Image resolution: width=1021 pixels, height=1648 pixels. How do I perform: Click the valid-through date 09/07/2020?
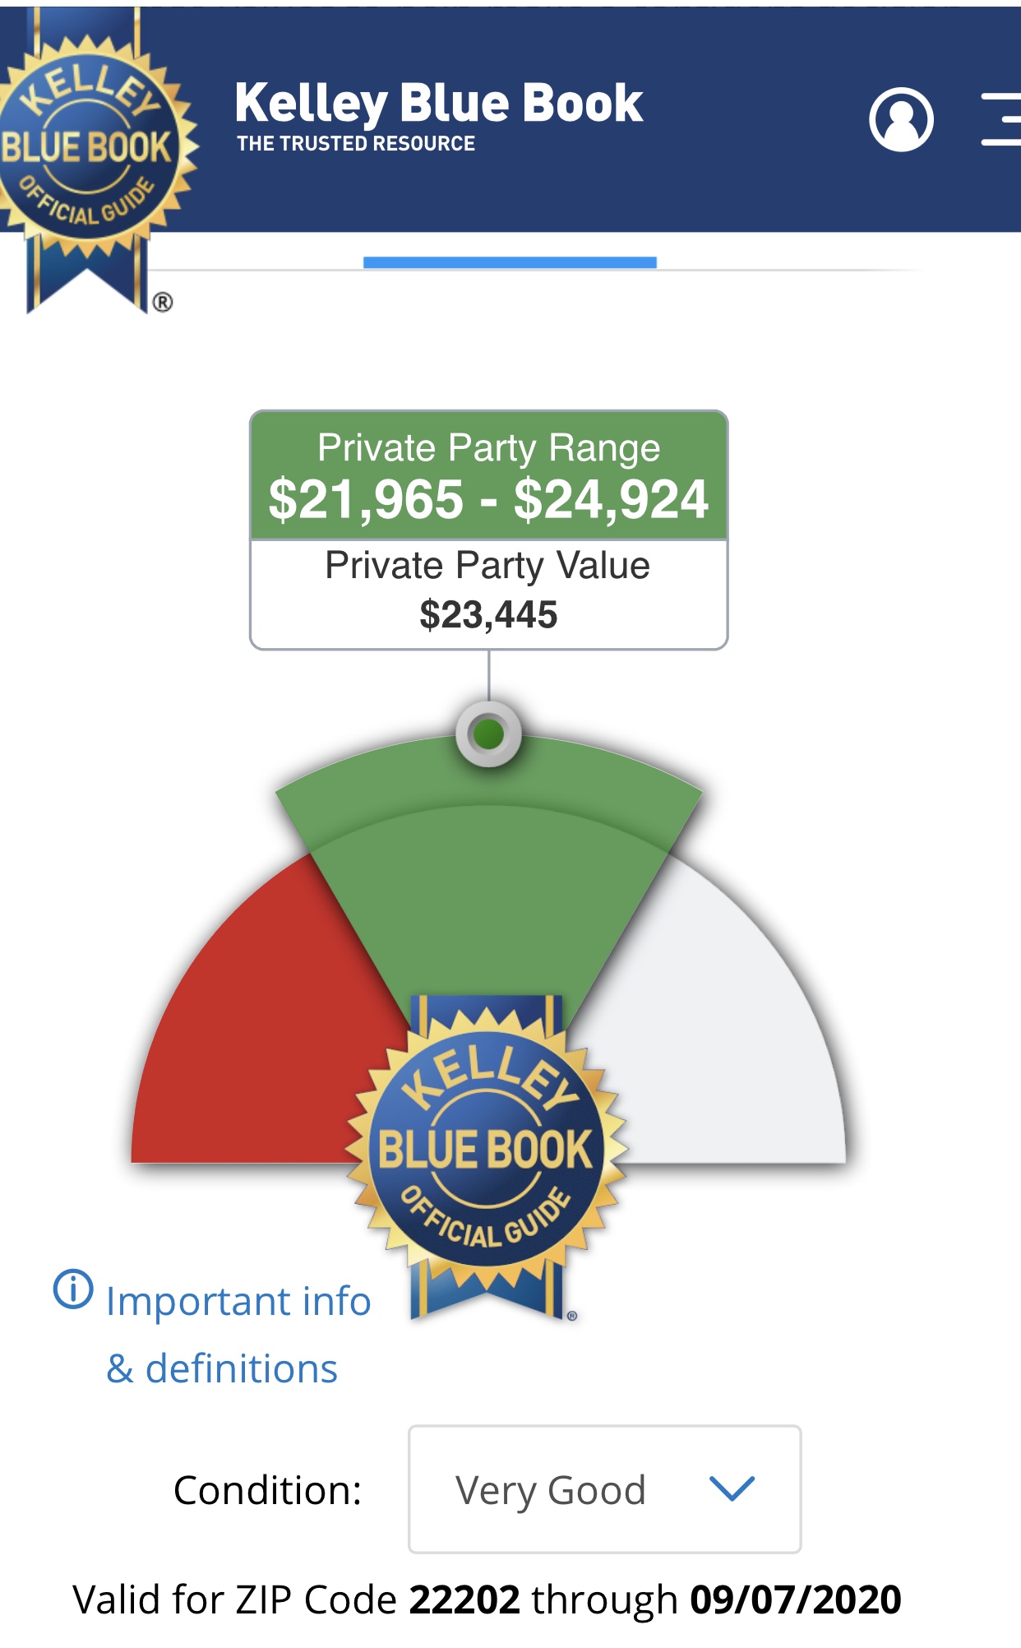[x=795, y=1600]
